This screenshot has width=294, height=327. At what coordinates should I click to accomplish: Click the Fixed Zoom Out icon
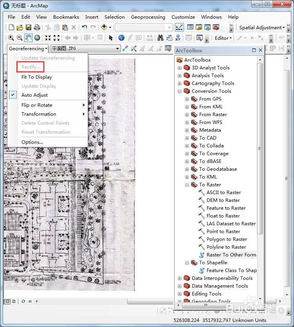tap(57, 38)
